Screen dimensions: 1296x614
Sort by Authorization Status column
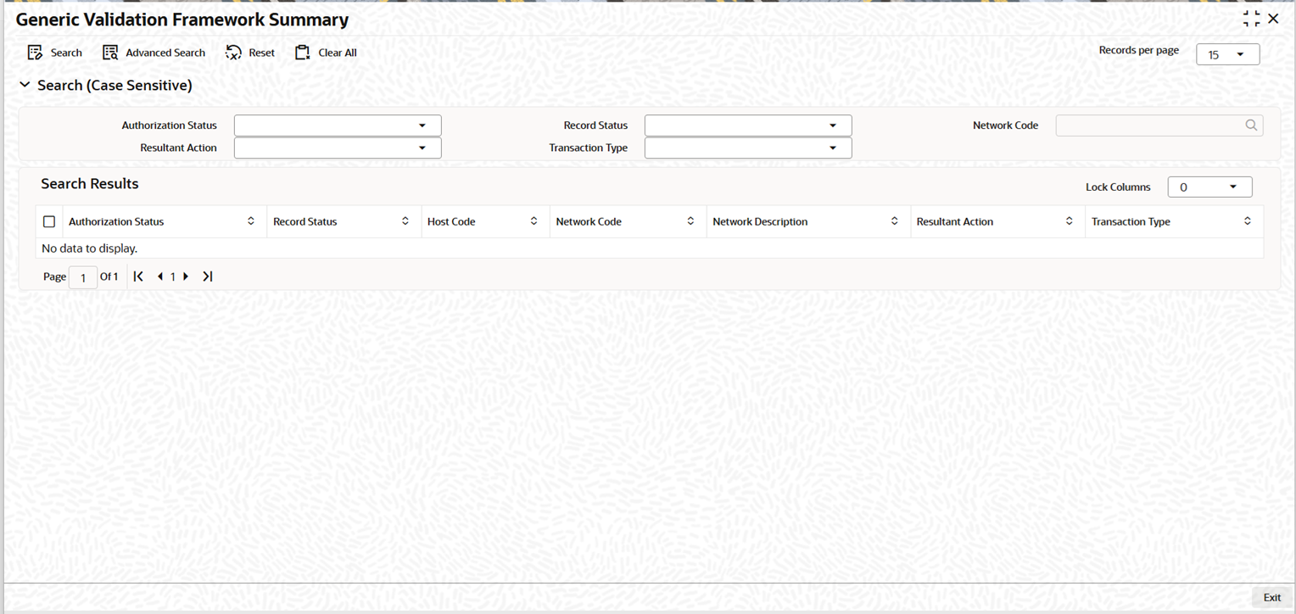click(x=251, y=221)
